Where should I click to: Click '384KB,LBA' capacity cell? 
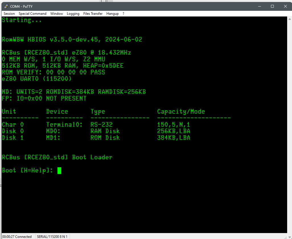pos(174,137)
